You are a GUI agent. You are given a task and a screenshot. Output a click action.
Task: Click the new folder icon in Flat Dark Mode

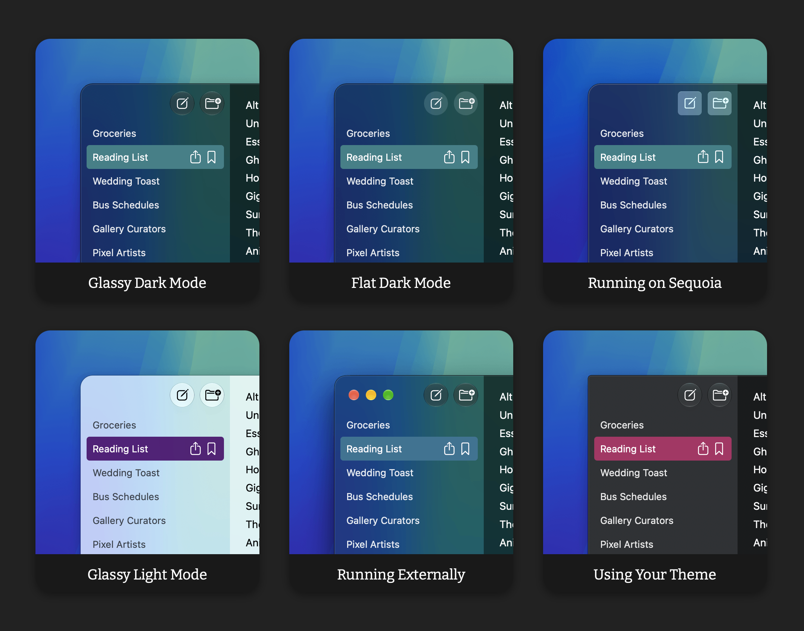tap(466, 103)
